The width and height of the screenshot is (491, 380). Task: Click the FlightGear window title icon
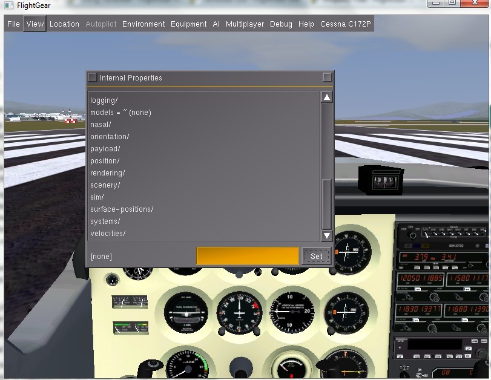pyautogui.click(x=8, y=5)
